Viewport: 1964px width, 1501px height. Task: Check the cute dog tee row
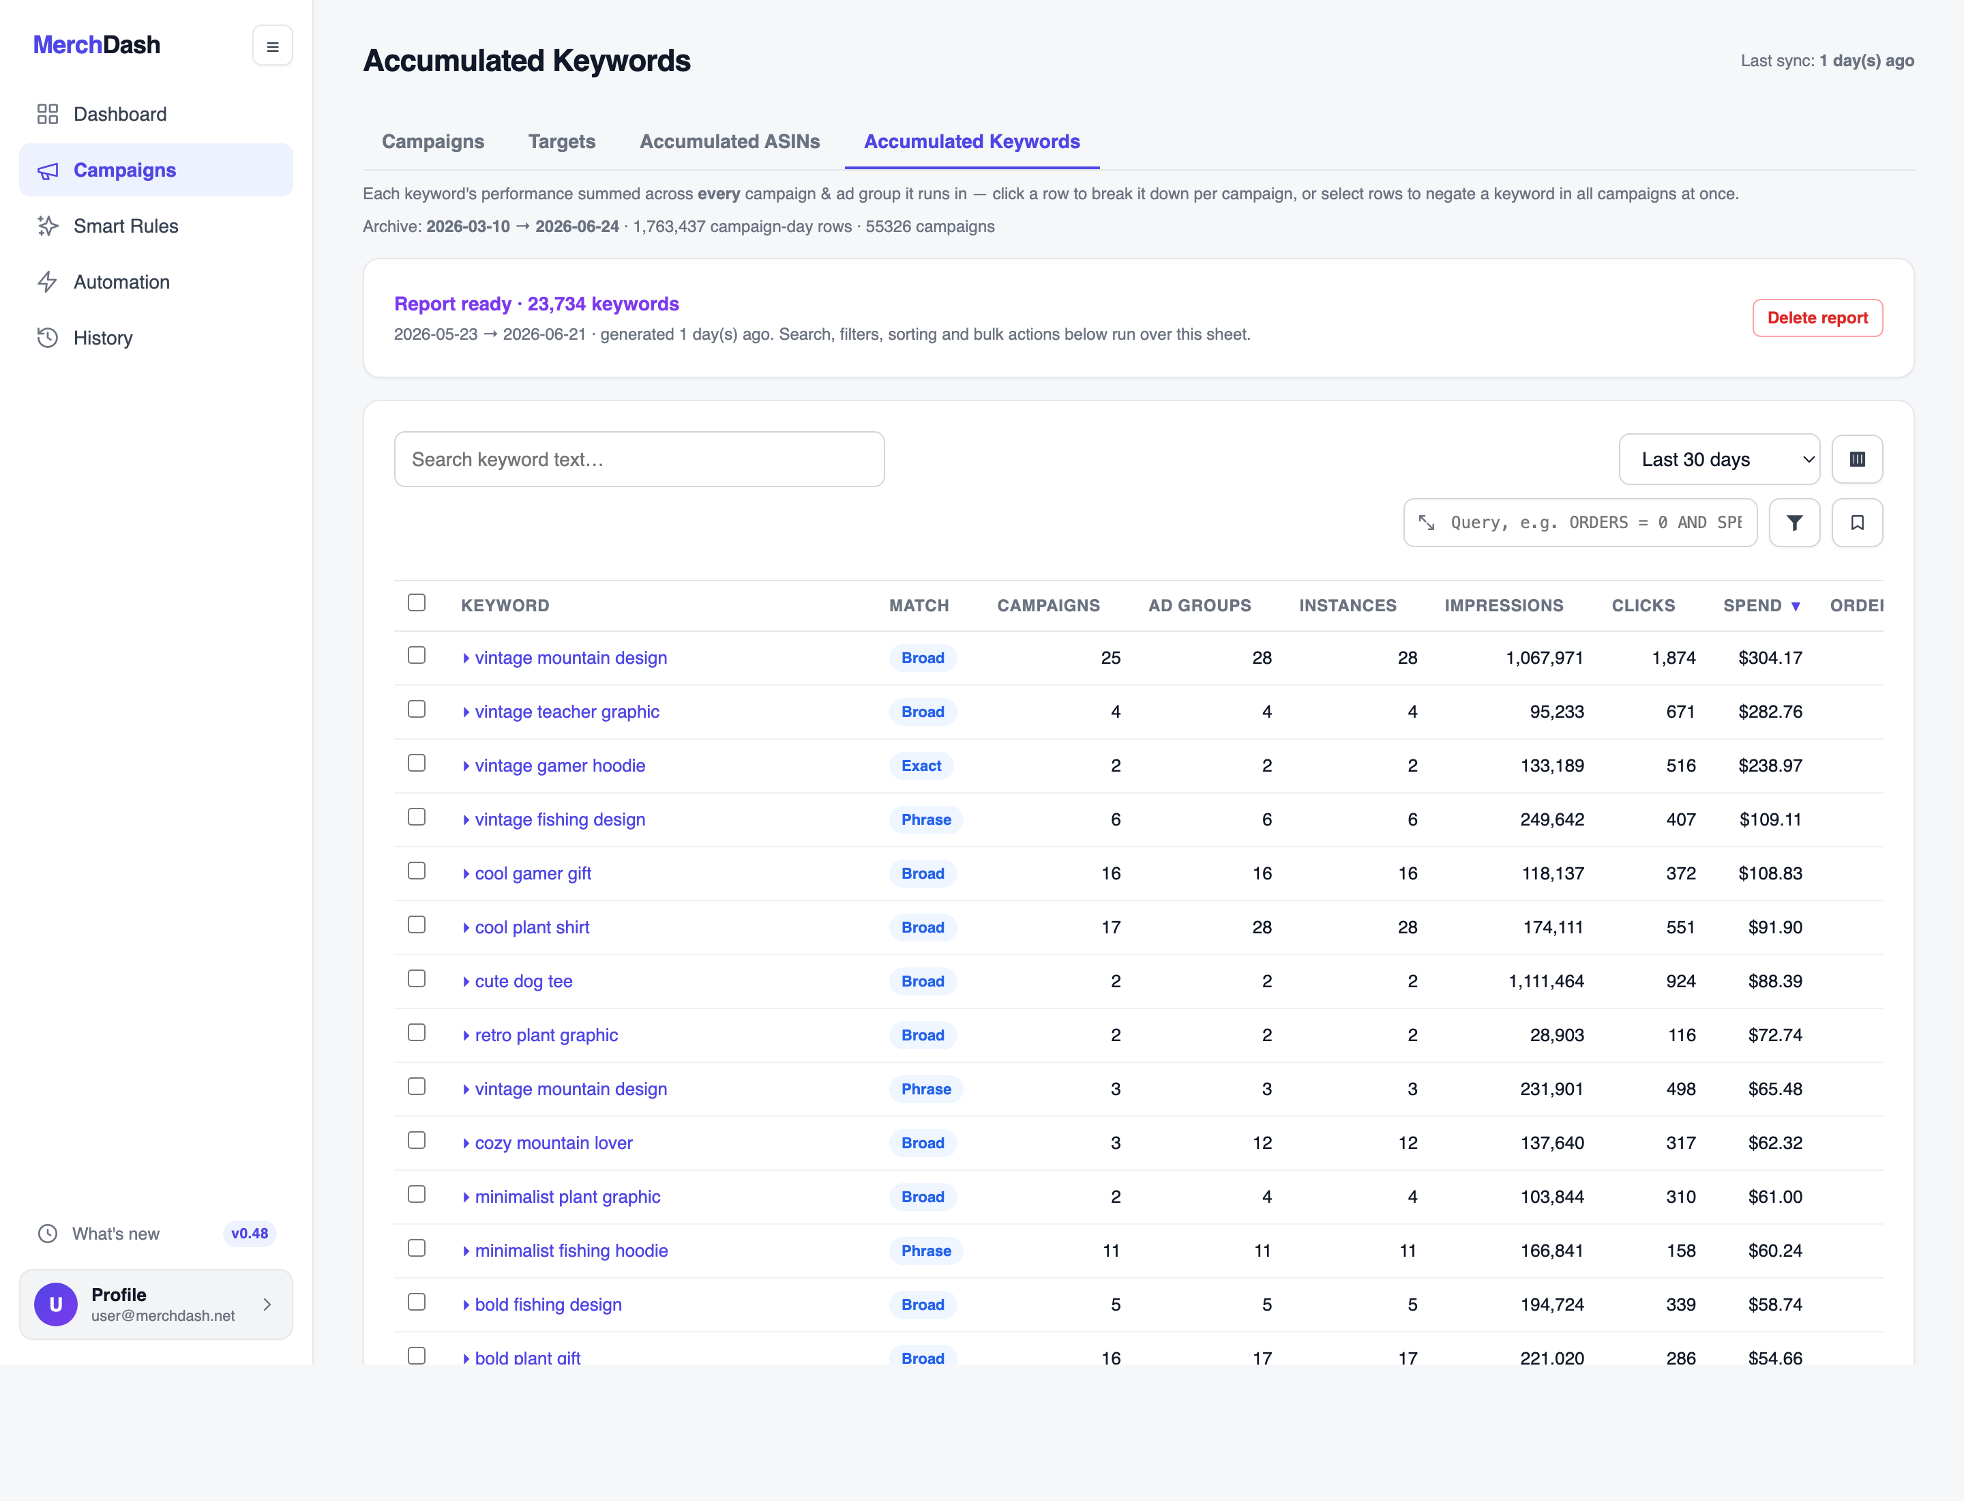click(x=416, y=978)
